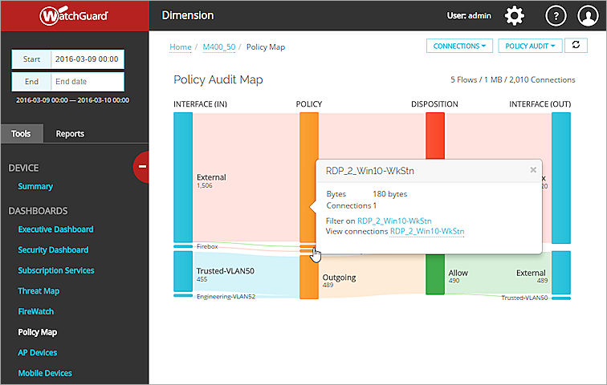Close the RDP_2_Win10-WkStn popup
This screenshot has width=607, height=385.
[x=533, y=170]
